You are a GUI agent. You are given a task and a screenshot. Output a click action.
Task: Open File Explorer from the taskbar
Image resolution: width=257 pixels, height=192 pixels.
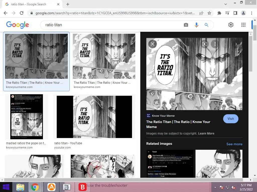(20, 187)
